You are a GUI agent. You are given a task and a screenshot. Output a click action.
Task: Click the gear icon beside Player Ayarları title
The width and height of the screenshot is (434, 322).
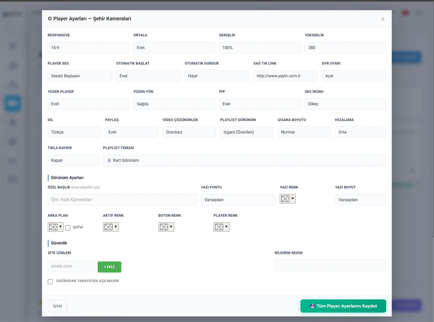pyautogui.click(x=50, y=18)
